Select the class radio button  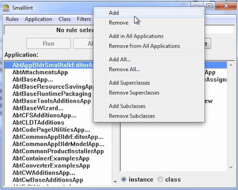point(160,180)
